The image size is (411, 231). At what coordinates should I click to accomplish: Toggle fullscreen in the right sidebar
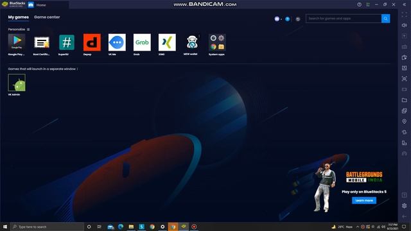click(x=404, y=15)
